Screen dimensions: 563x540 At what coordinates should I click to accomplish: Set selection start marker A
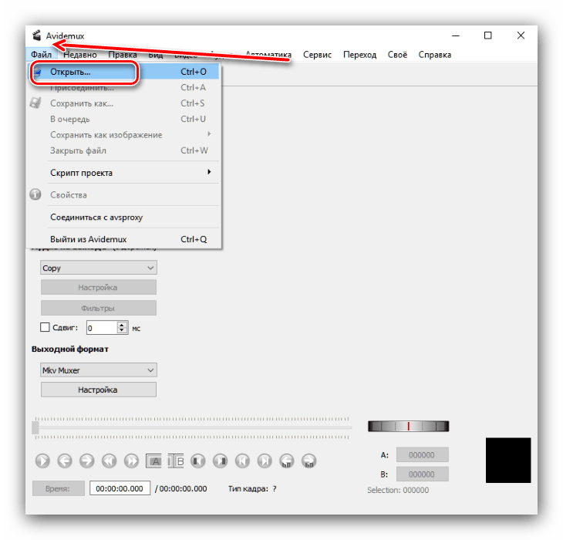pos(153,461)
